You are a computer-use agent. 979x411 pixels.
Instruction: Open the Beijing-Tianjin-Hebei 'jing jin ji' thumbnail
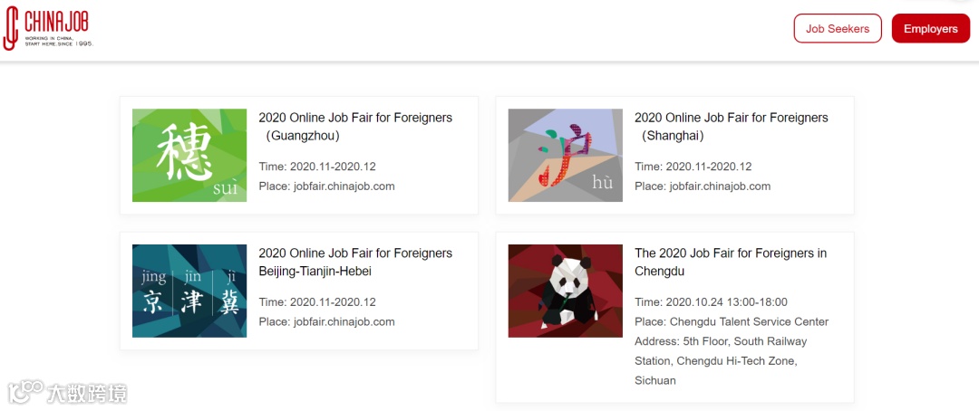189,291
